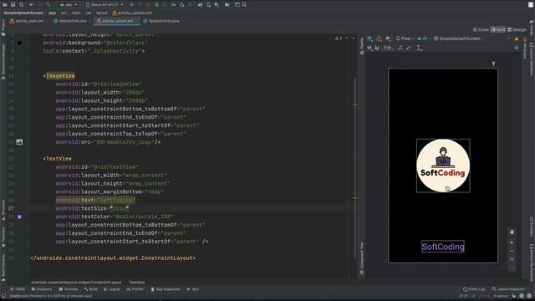The height and width of the screenshot is (301, 535).
Task: Switch editor to Code view
Action: (481, 30)
